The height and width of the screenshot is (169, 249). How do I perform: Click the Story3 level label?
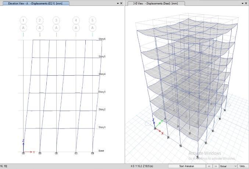click(x=102, y=92)
